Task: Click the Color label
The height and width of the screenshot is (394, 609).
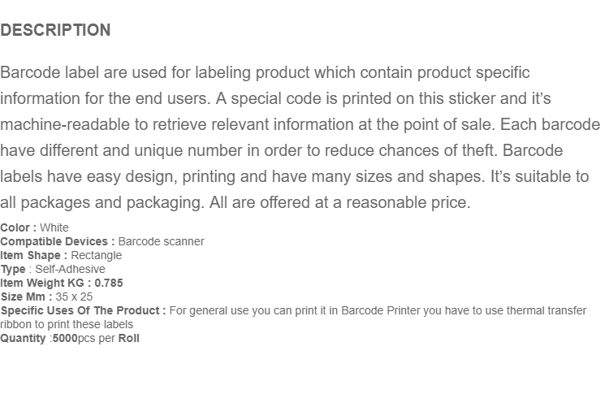Action: (x=18, y=227)
